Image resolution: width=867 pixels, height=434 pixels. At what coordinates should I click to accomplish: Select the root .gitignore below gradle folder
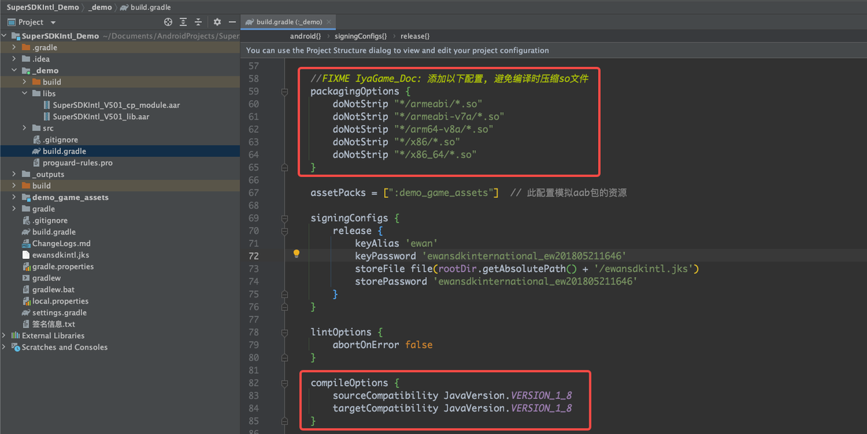pos(50,220)
